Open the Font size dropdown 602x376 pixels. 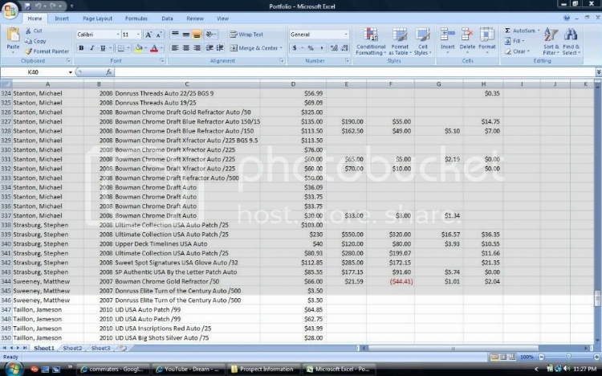pyautogui.click(x=138, y=35)
